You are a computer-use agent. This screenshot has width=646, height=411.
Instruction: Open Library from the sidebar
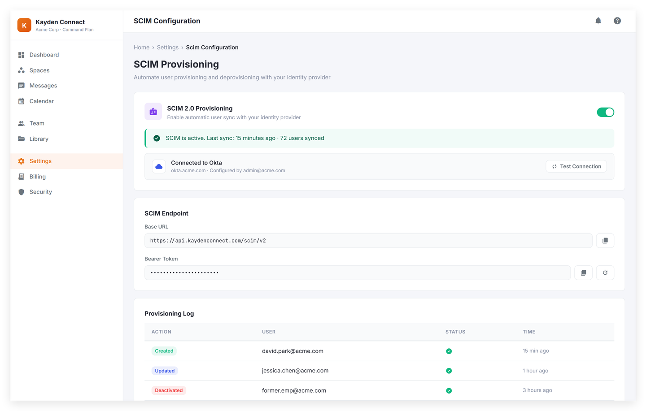coord(66,139)
